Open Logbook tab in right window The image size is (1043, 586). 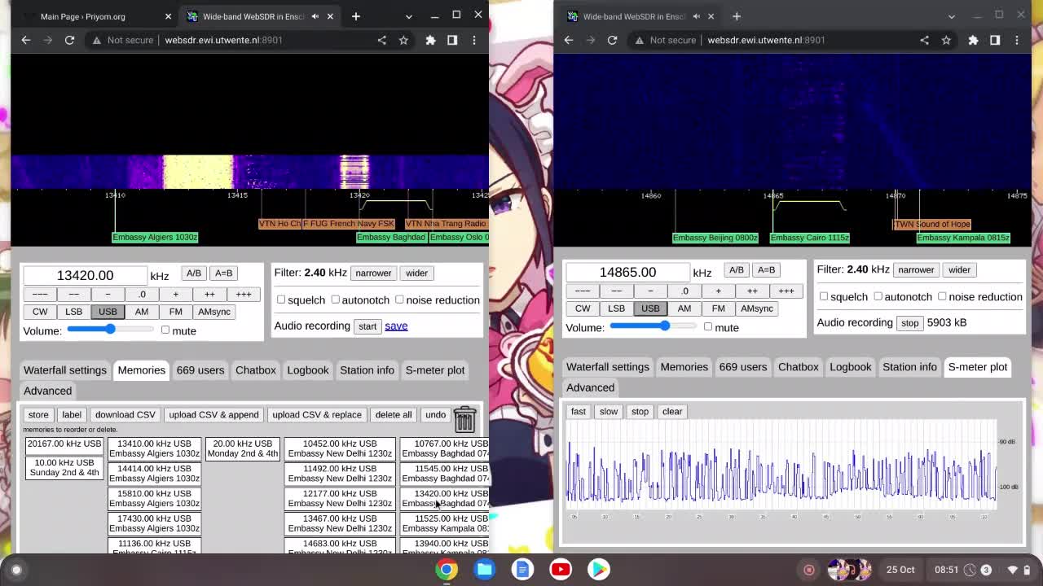point(851,367)
